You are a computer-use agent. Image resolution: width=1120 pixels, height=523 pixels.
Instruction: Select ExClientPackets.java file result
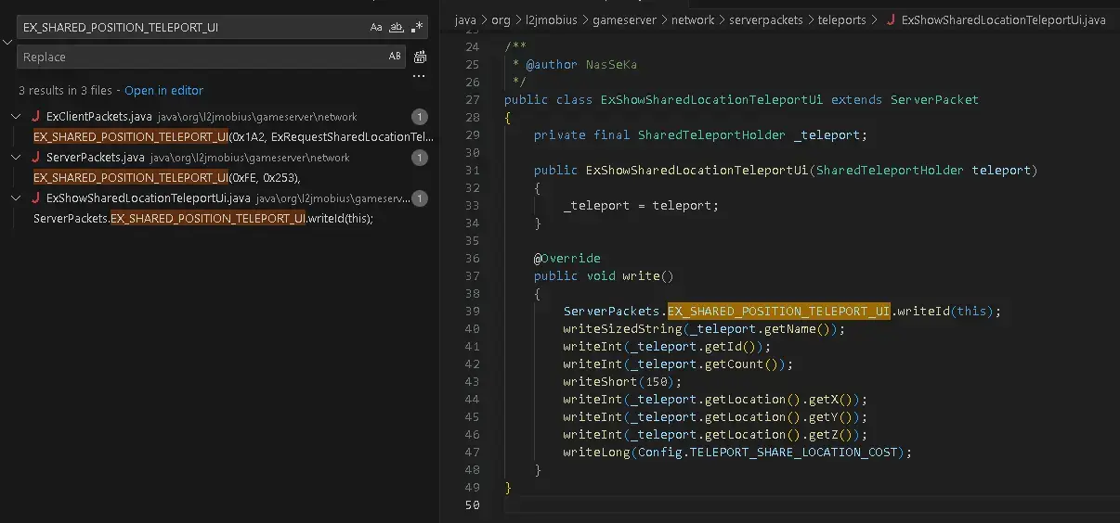click(98, 117)
